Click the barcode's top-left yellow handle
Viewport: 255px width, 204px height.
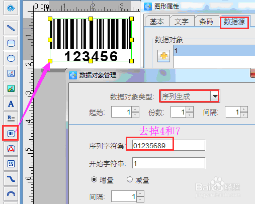coord(50,19)
